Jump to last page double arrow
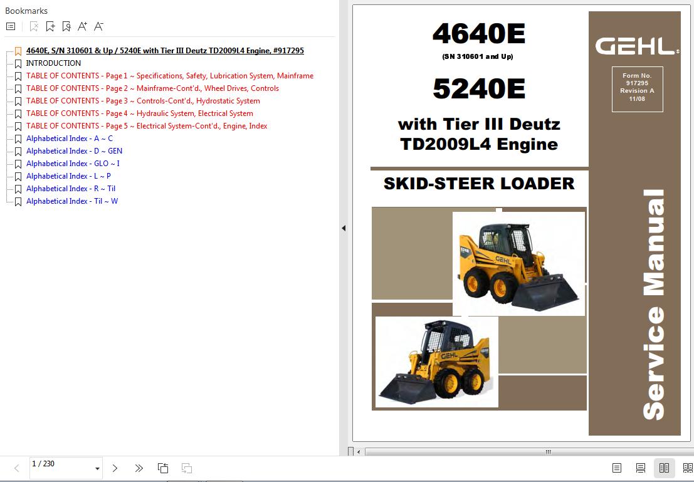 click(139, 468)
